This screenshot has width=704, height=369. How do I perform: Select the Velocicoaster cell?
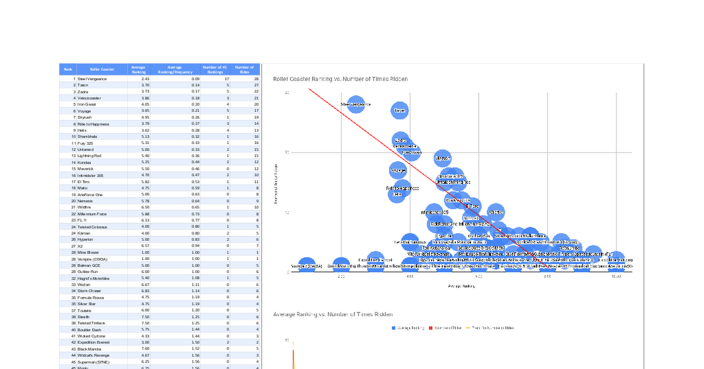click(x=101, y=98)
